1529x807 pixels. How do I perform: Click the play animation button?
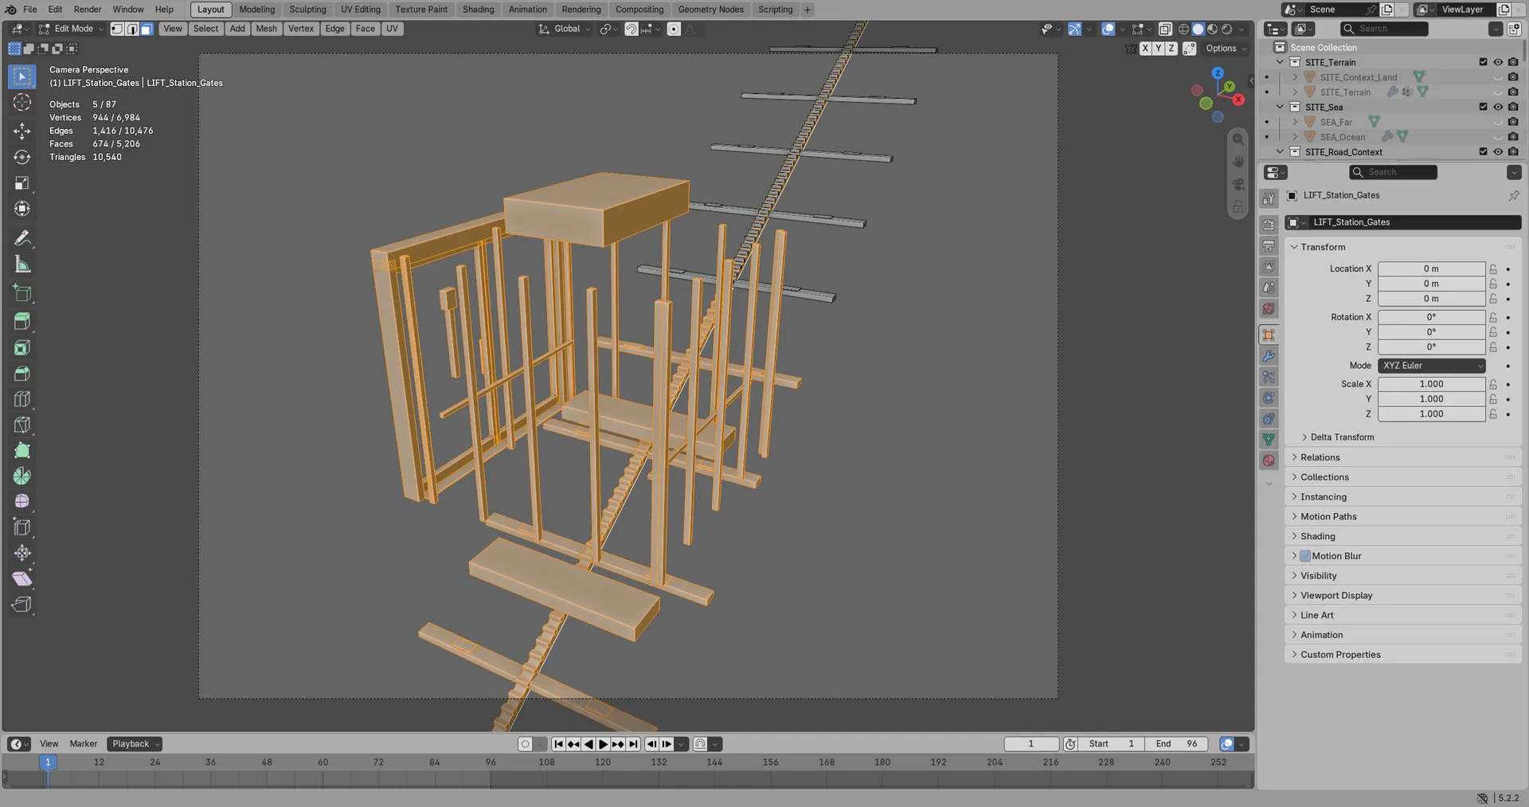[603, 744]
